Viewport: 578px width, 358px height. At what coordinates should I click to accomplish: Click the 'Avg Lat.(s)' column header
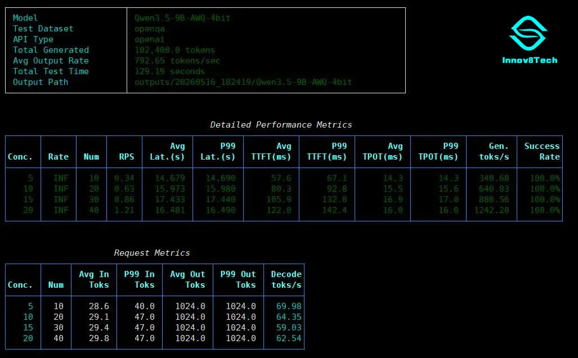[167, 152]
